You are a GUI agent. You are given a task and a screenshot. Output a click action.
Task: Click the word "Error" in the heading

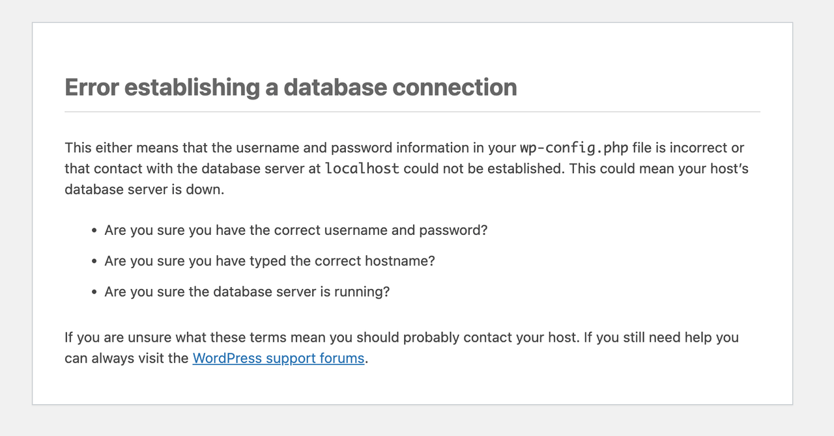point(91,87)
